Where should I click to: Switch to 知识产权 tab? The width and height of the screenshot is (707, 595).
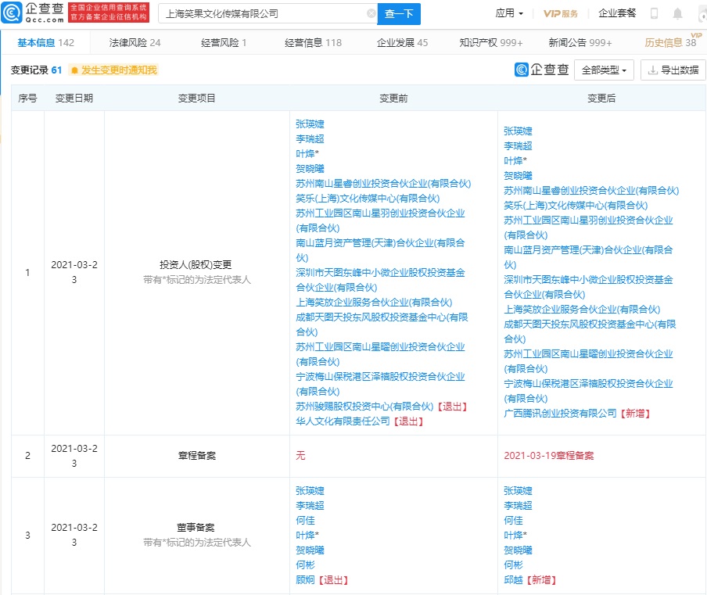pos(491,43)
